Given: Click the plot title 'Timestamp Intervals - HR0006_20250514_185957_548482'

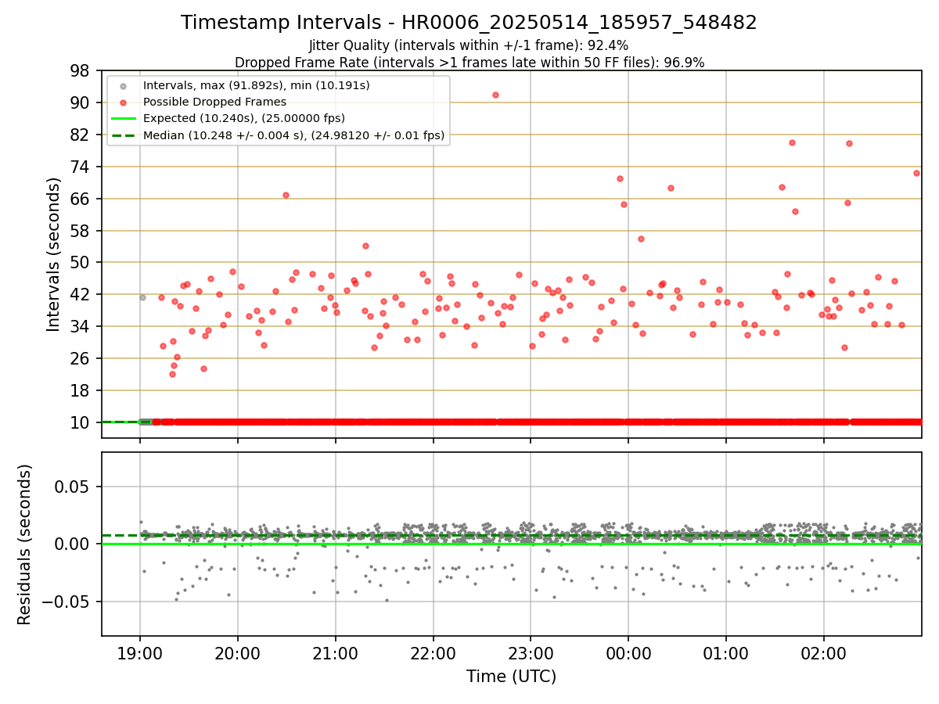Looking at the screenshot, I should tap(469, 23).
